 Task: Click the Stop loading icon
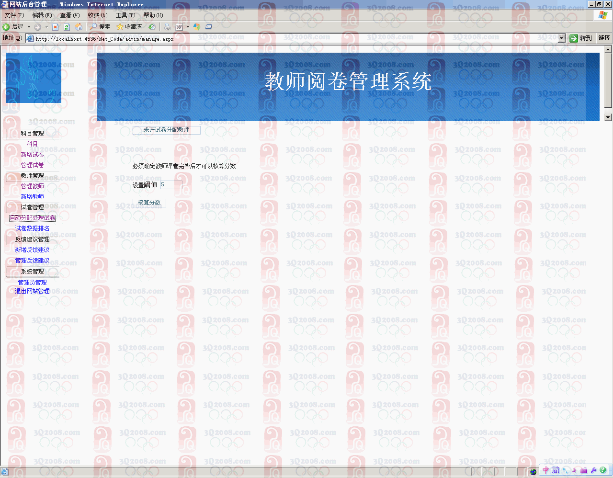tap(55, 27)
